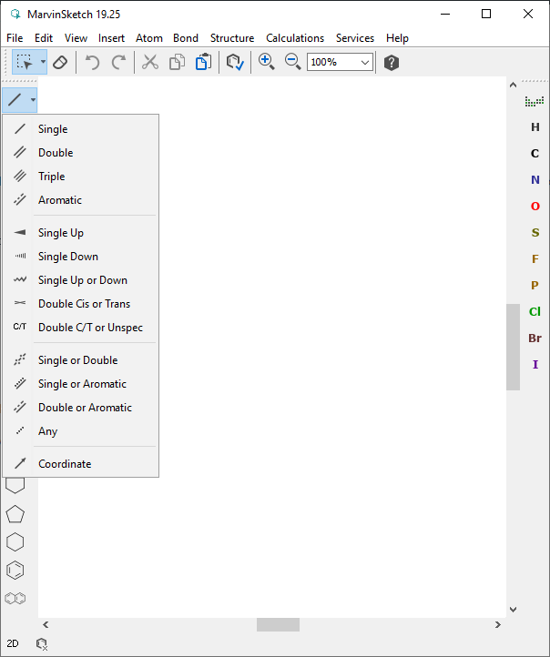Select the Eraser tool in toolbar
The width and height of the screenshot is (550, 657).
coord(59,63)
